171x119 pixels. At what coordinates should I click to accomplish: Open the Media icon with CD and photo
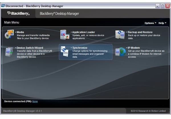(x=9, y=34)
